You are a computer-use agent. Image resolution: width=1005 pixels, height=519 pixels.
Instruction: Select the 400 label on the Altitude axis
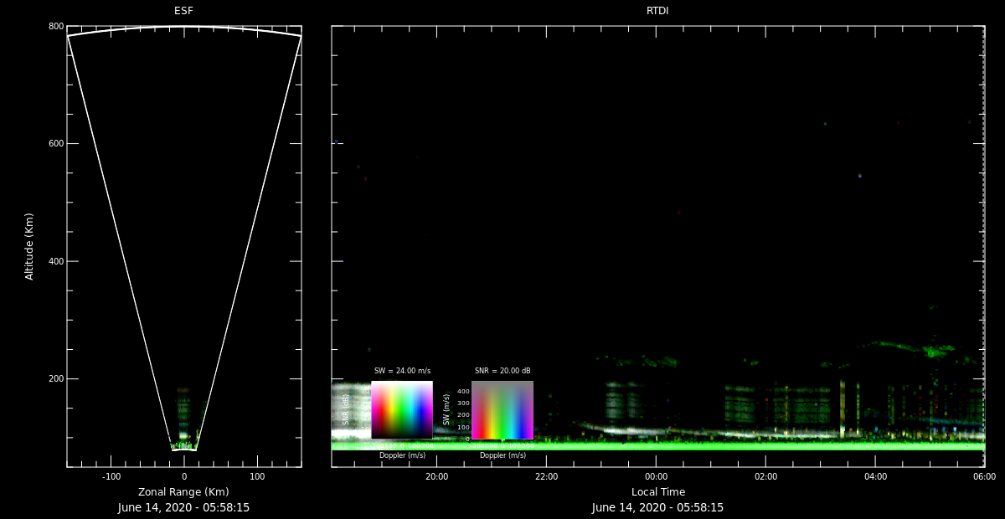coord(55,261)
